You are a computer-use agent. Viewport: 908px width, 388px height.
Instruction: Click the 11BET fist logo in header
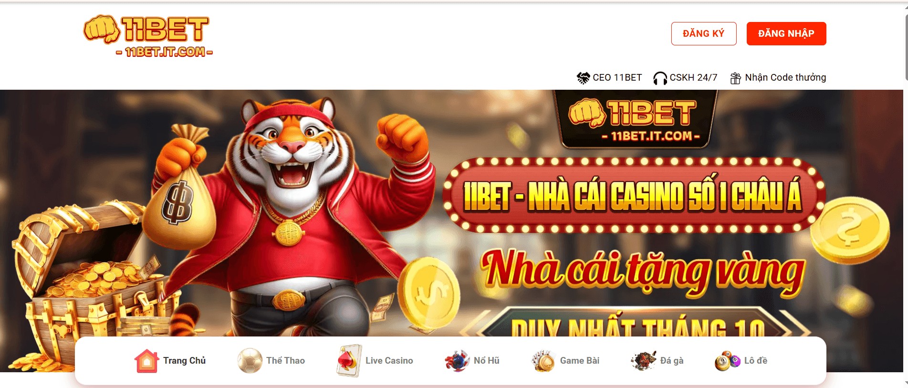point(148,37)
